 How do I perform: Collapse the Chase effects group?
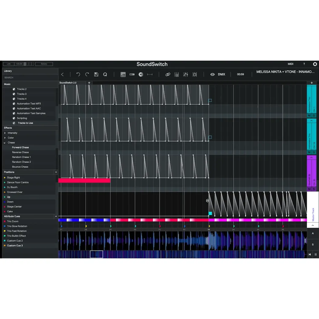click(x=5, y=143)
